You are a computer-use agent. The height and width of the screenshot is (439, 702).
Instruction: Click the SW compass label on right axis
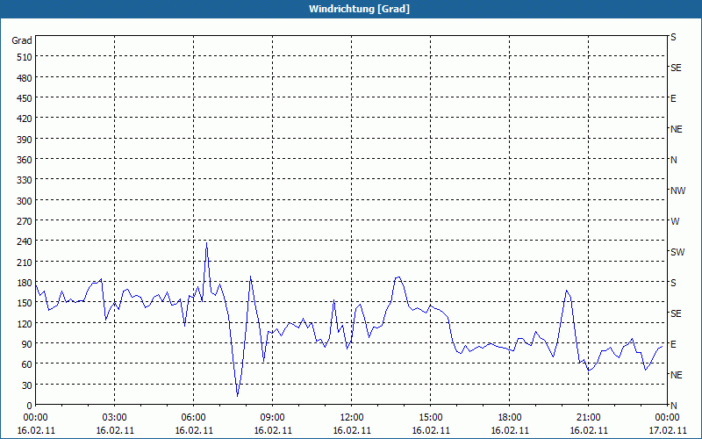pyautogui.click(x=677, y=252)
